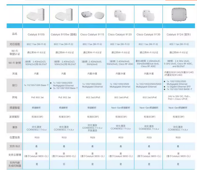
Task: Click the Catalyst 9105i product image
Action: (x=36, y=15)
